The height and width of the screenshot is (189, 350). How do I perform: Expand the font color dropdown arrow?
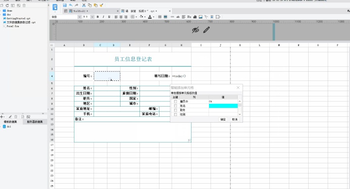pos(154,17)
